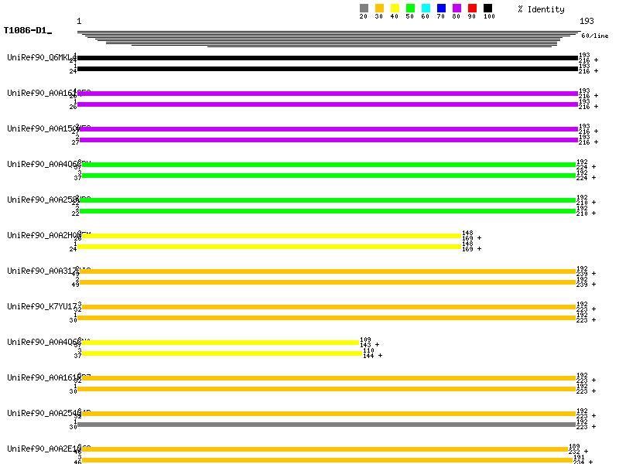Viewport: 619px width, 464px height.
Task: Click the '% Identity' legend label
Action: pyautogui.click(x=541, y=9)
